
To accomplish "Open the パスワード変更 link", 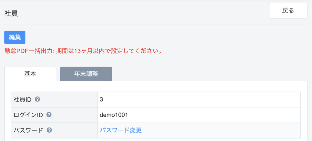I will pyautogui.click(x=121, y=130).
